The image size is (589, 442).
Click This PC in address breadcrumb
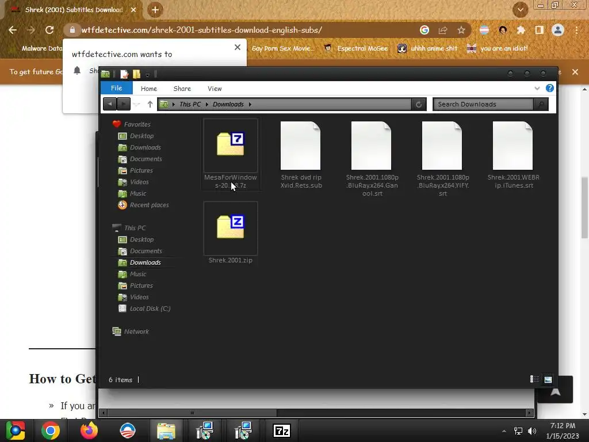pyautogui.click(x=190, y=104)
